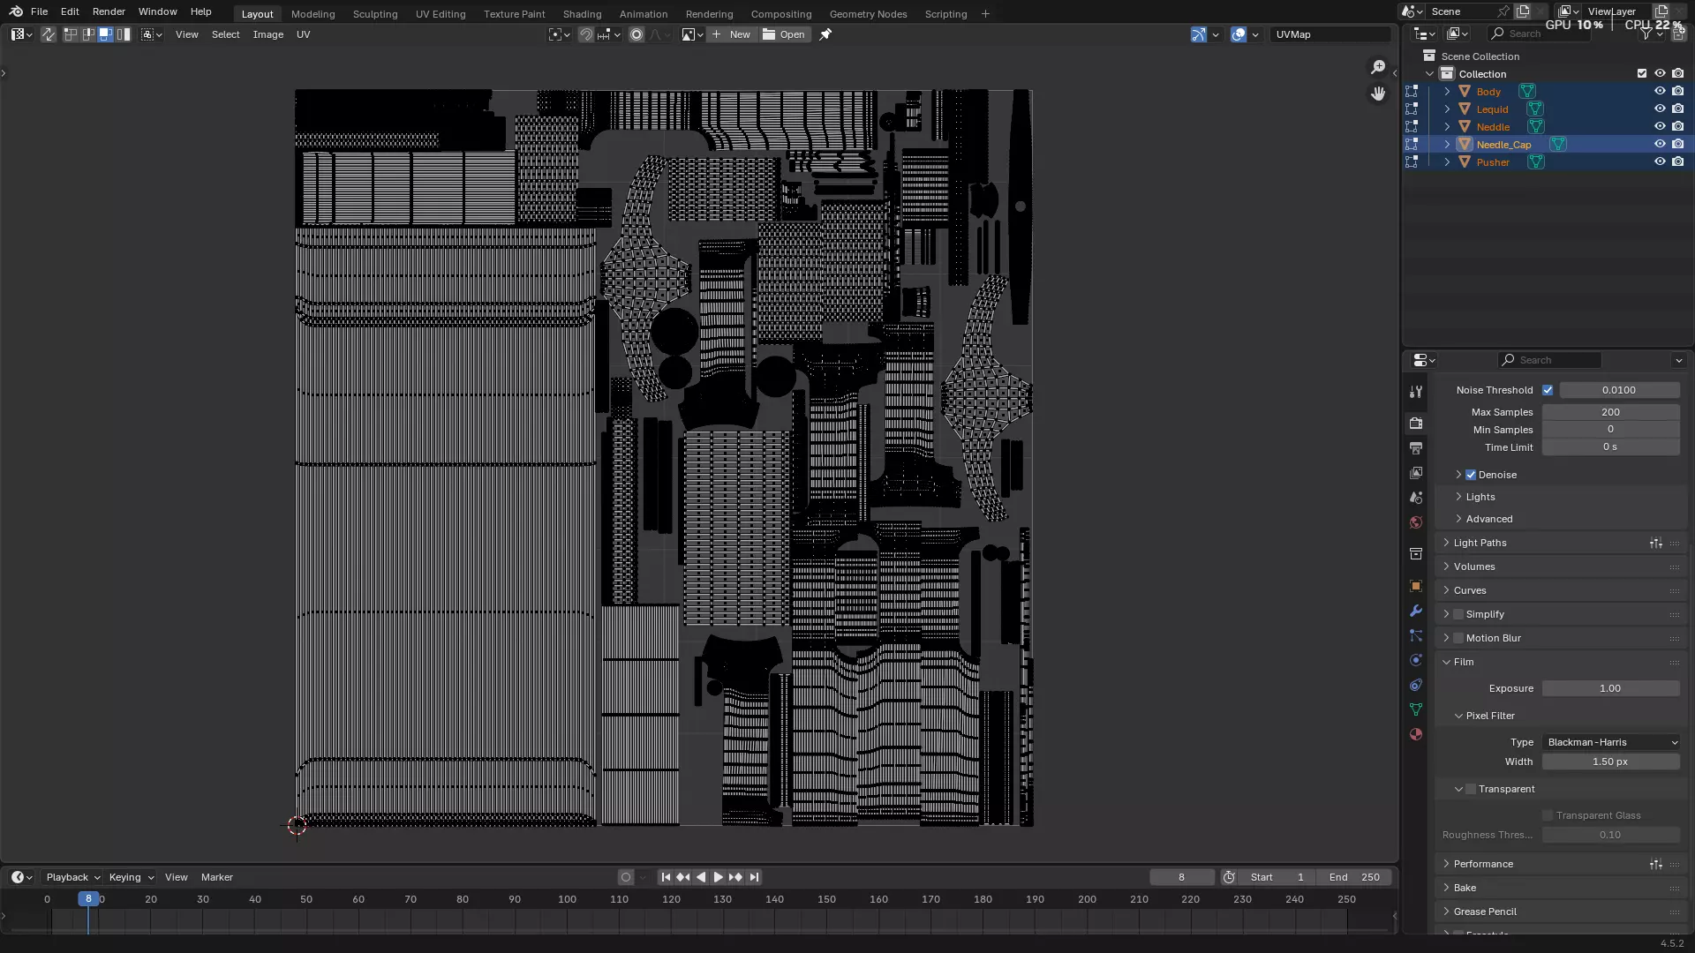Expand the Body object in outliner

click(1447, 92)
